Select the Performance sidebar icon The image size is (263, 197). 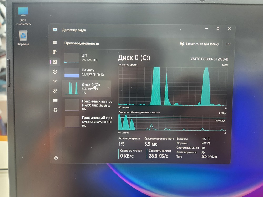coord(55,62)
